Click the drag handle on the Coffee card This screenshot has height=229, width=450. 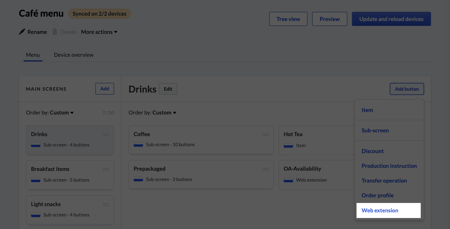[x=266, y=134]
